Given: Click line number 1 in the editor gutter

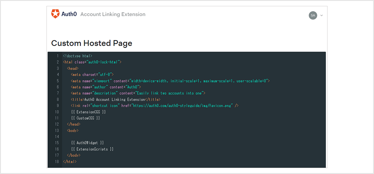Looking at the screenshot, I should 58,56.
